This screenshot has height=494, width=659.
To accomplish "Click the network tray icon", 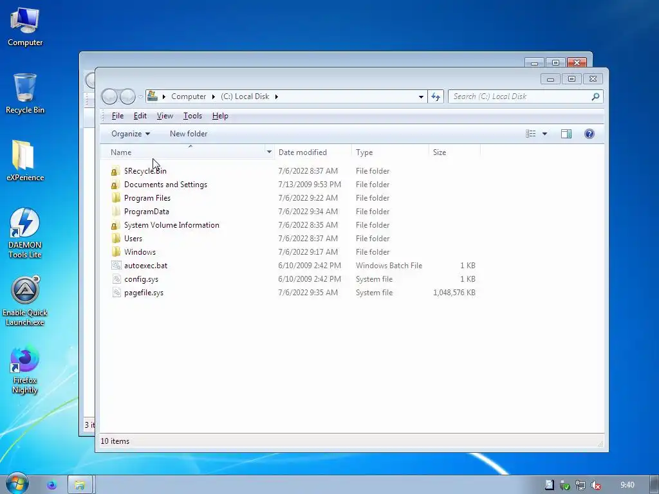I will click(580, 486).
